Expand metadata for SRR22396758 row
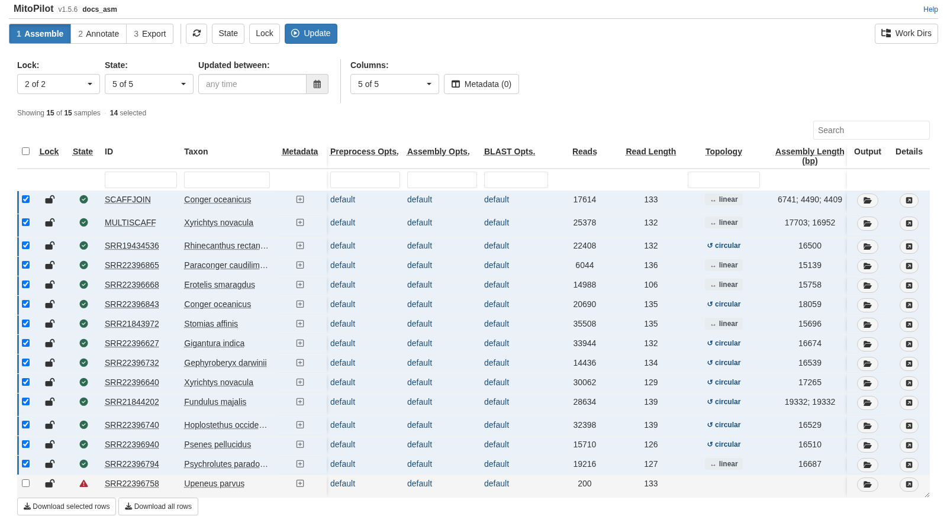 (300, 483)
